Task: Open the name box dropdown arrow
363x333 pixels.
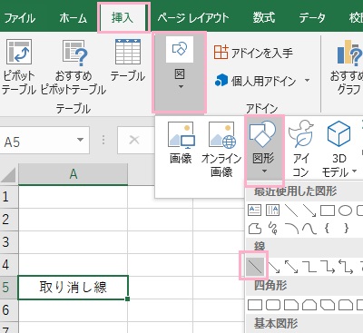Action: pos(80,140)
